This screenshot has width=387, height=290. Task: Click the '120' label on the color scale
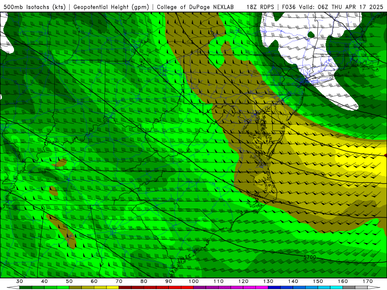[243, 281]
